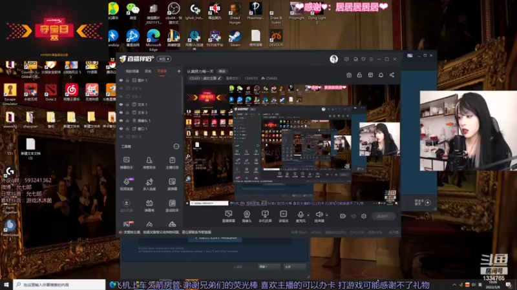Click the share icon in stream app header
The width and height of the screenshot is (517, 290).
392,75
